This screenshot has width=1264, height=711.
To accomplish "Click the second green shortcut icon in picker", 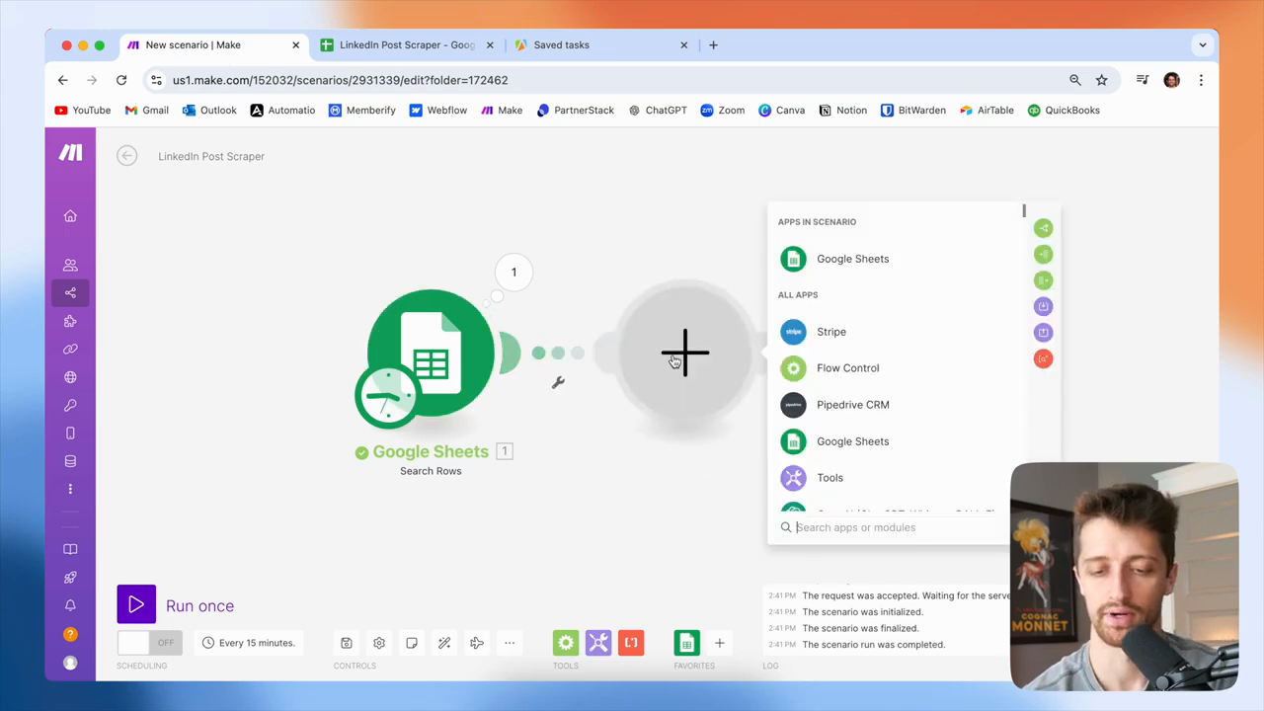I will click(x=1044, y=255).
